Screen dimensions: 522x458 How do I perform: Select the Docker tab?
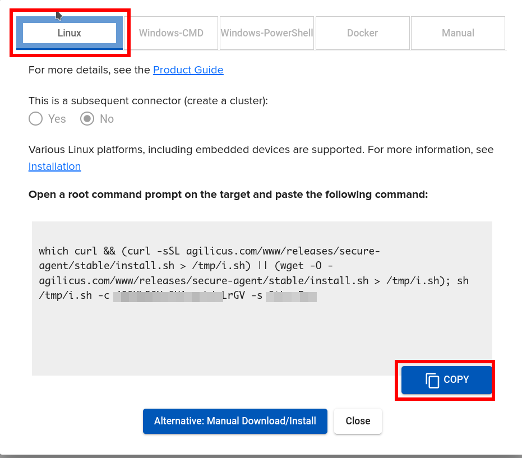point(362,33)
